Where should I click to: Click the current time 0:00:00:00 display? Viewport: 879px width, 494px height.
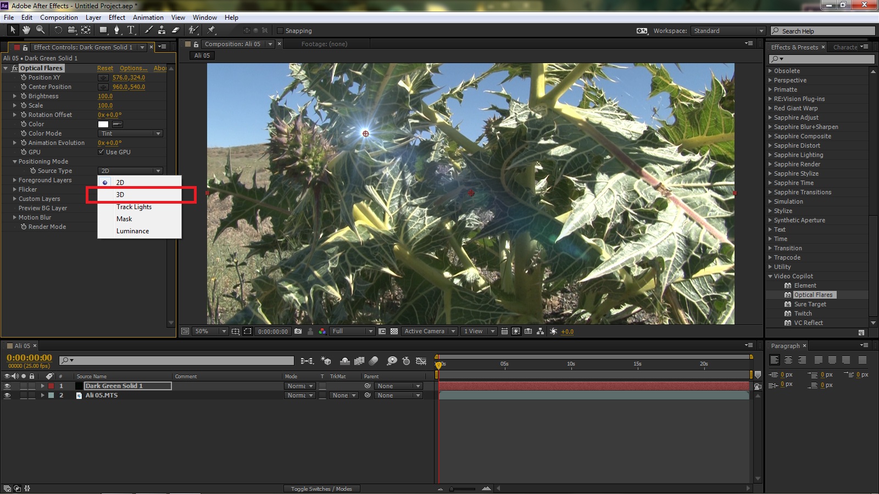[29, 358]
